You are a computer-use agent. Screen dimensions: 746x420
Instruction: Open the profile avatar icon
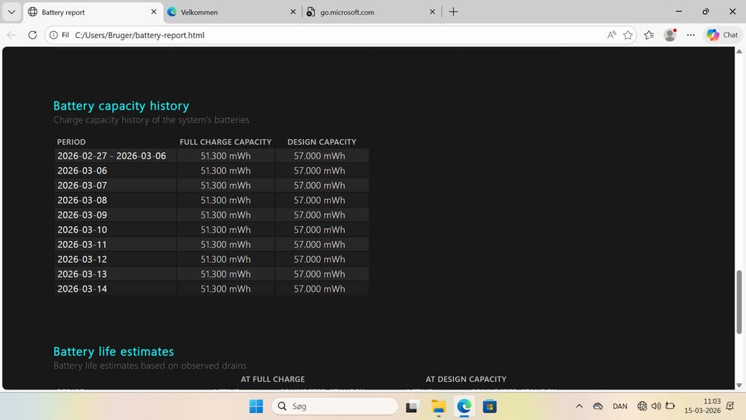click(x=670, y=35)
